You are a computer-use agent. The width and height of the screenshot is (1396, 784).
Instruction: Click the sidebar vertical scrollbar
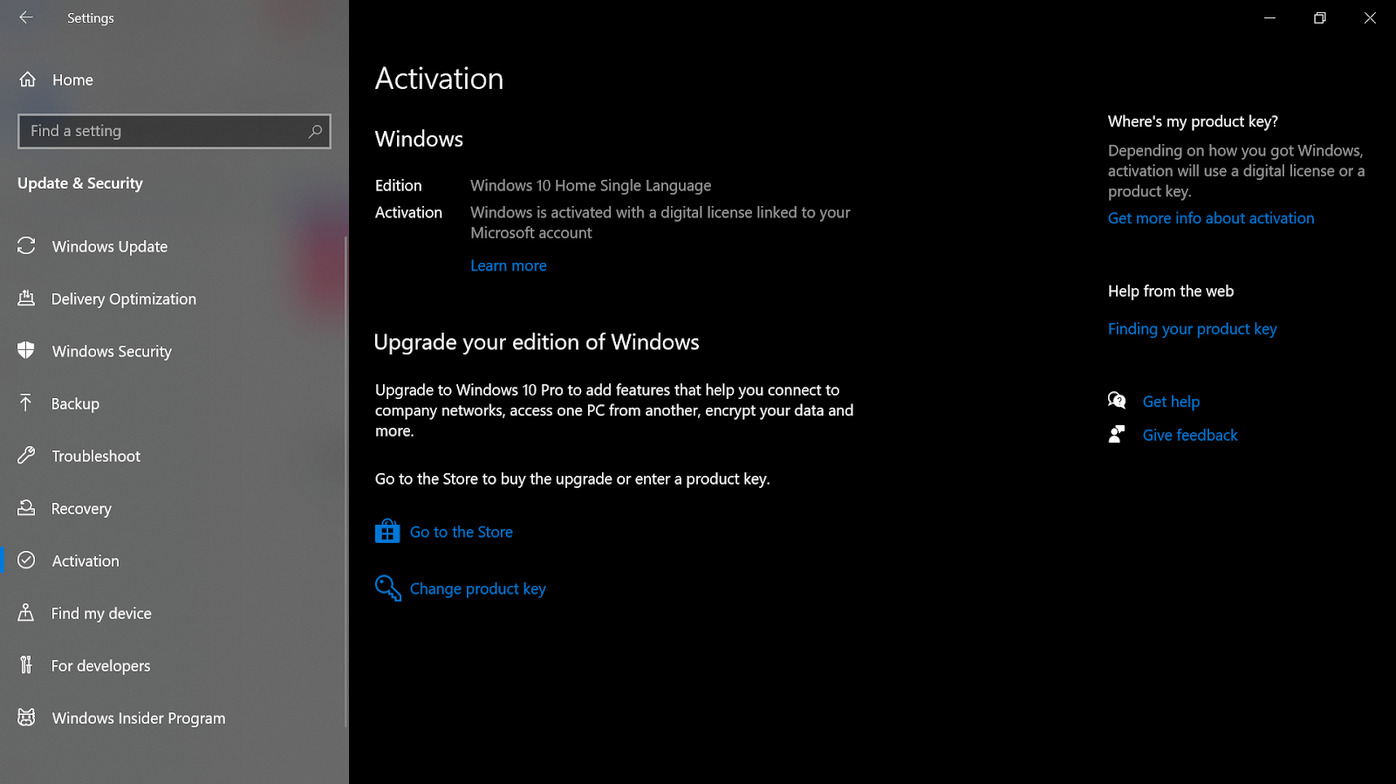[x=346, y=480]
